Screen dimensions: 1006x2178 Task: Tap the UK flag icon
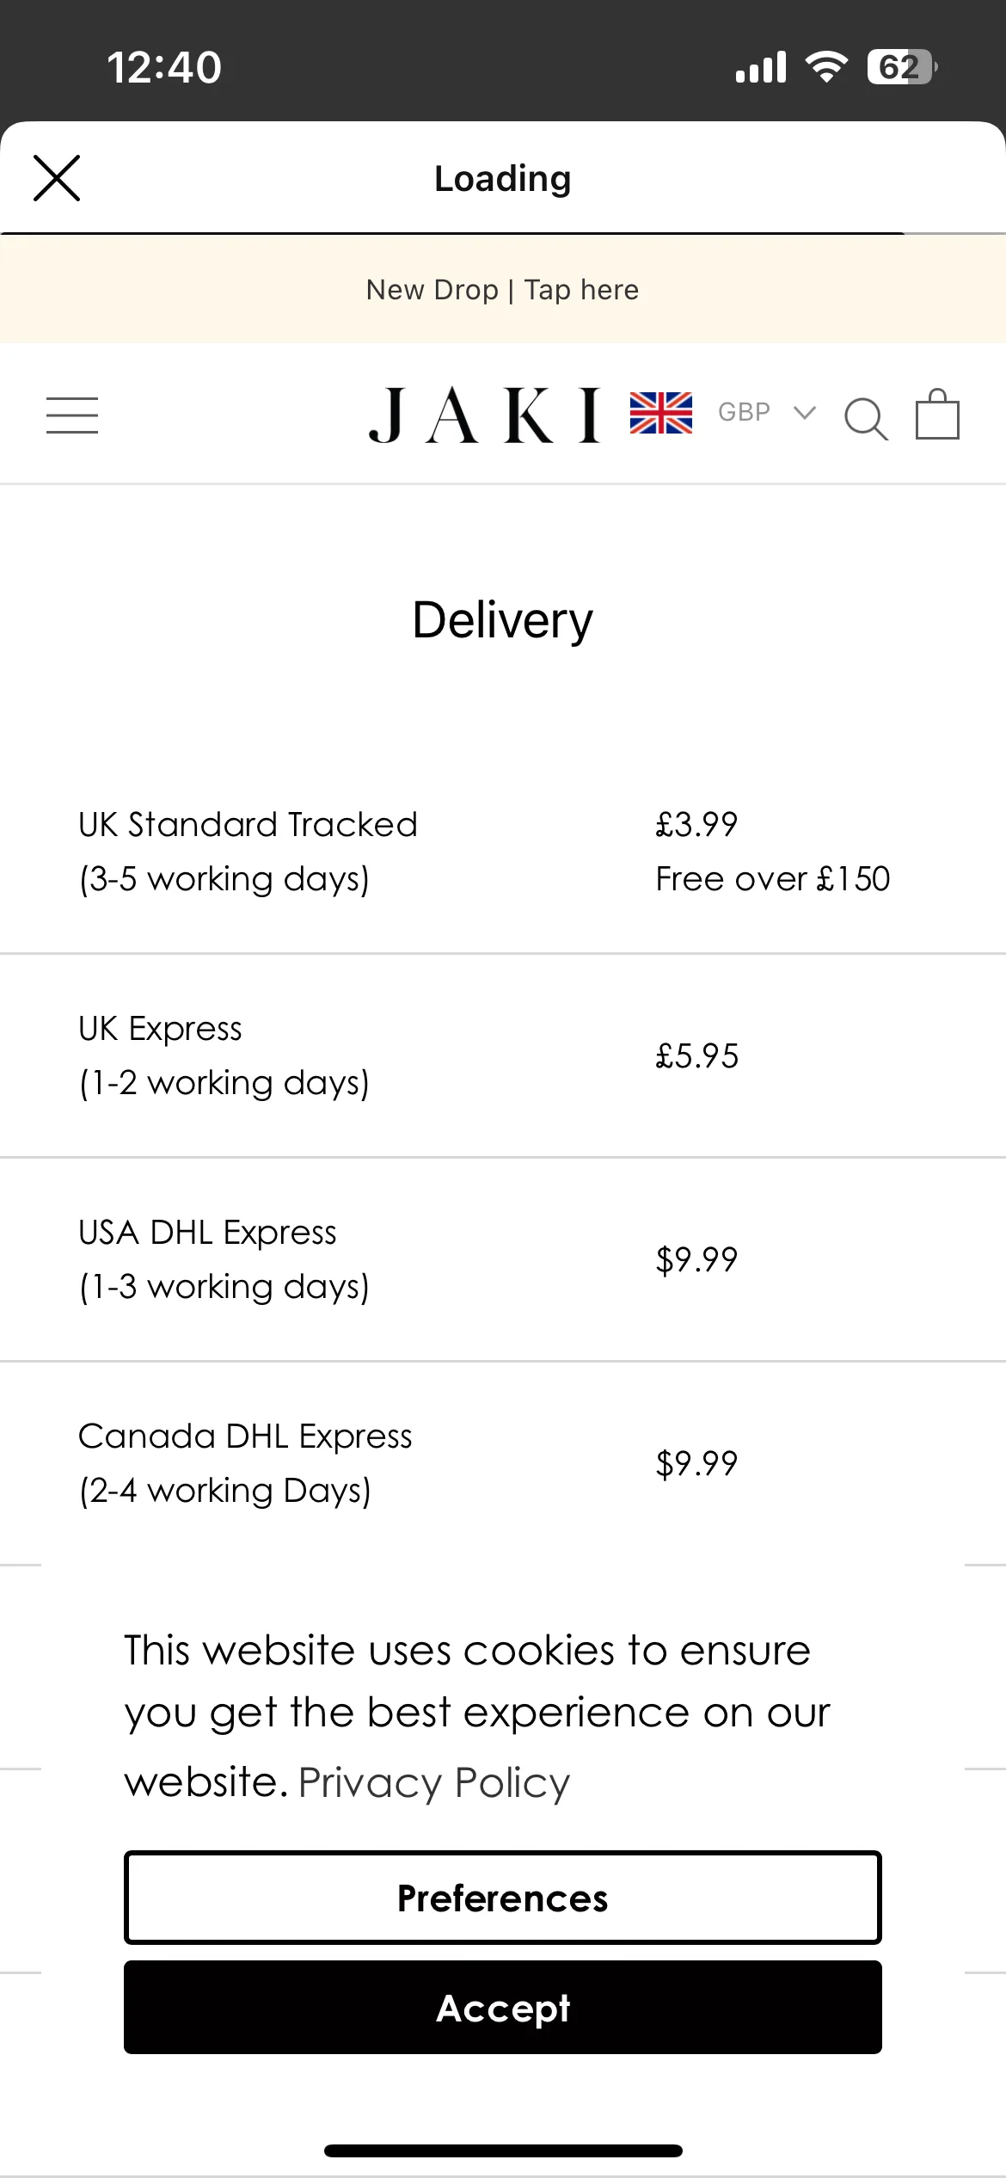tap(660, 413)
